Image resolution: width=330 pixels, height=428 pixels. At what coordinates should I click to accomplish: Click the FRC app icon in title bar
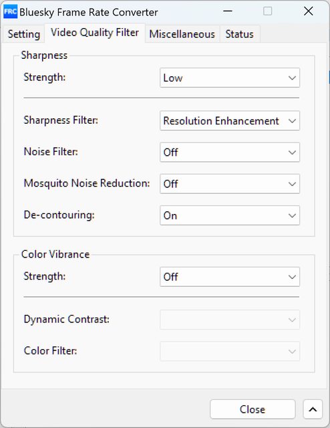click(11, 12)
